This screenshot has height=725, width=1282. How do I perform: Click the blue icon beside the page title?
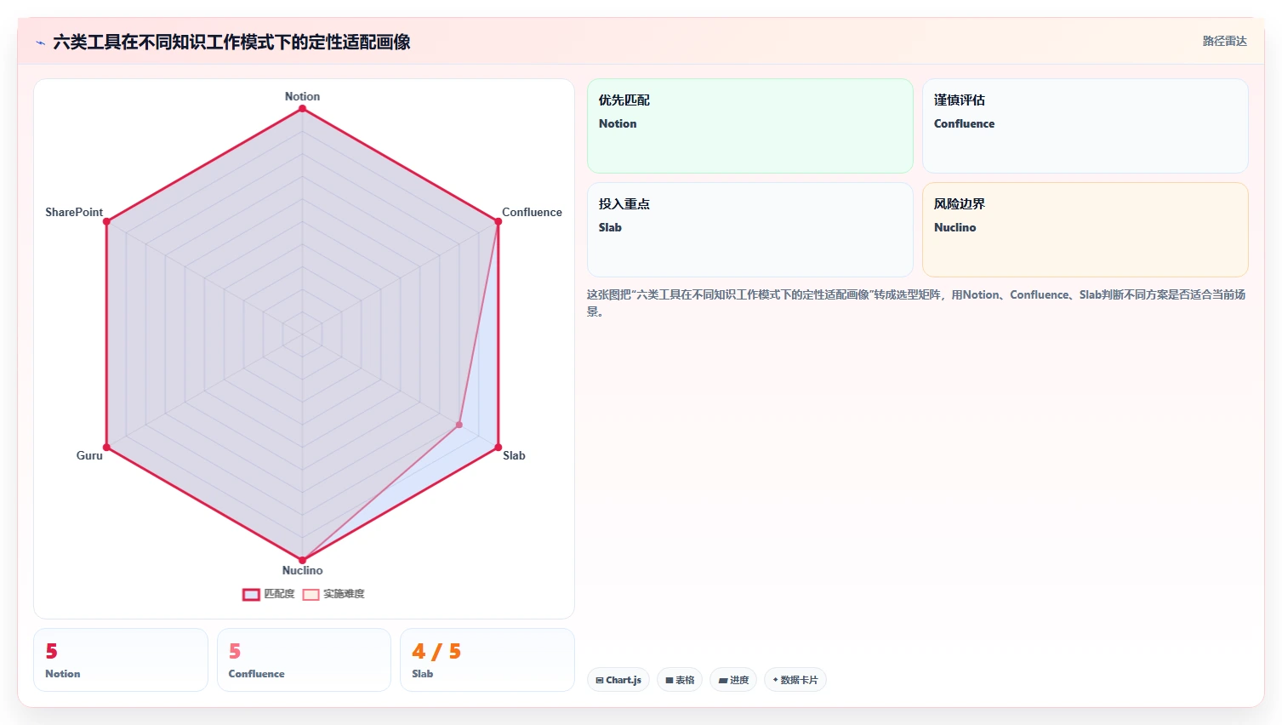click(x=40, y=43)
